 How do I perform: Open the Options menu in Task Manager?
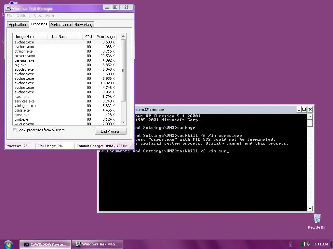pos(23,16)
